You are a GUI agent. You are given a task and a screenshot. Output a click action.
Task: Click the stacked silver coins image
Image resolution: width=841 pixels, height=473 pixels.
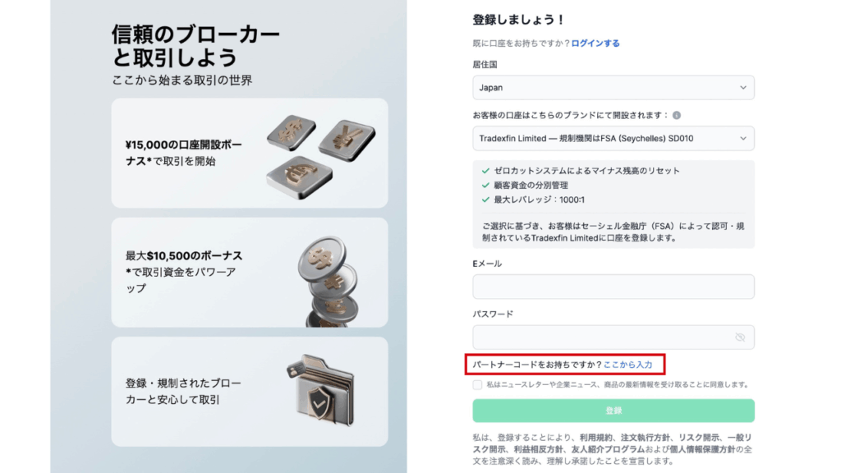329,282
